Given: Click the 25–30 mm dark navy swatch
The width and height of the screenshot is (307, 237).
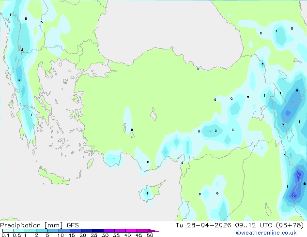Looking at the screenshot, I should (x=98, y=231).
